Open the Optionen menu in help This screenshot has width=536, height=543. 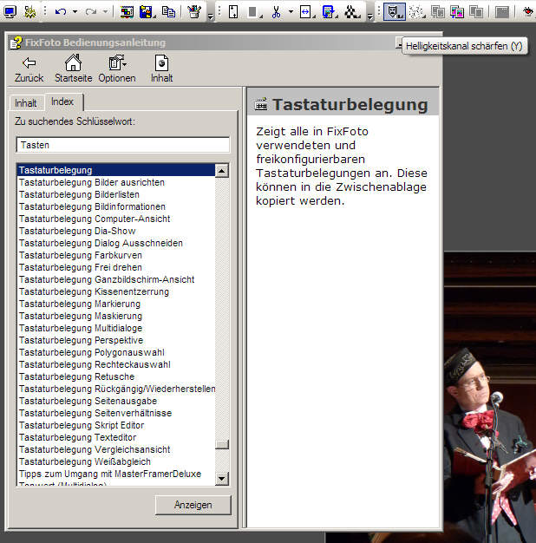point(117,69)
